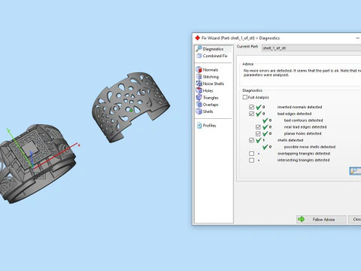Uncheck near bad edges detected checkbox
The height and width of the screenshot is (271, 361).
[258, 127]
